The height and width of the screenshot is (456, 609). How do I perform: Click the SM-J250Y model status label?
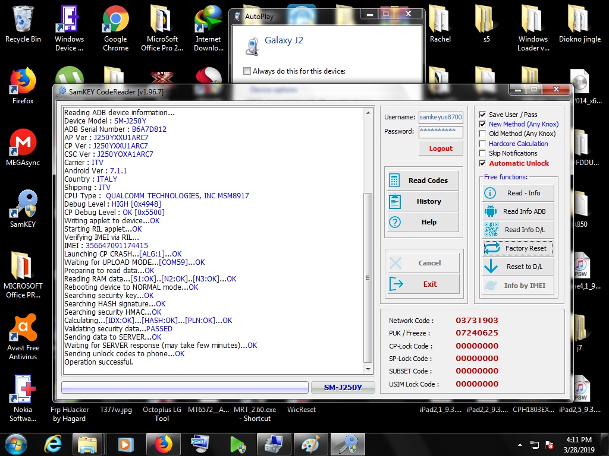click(343, 387)
